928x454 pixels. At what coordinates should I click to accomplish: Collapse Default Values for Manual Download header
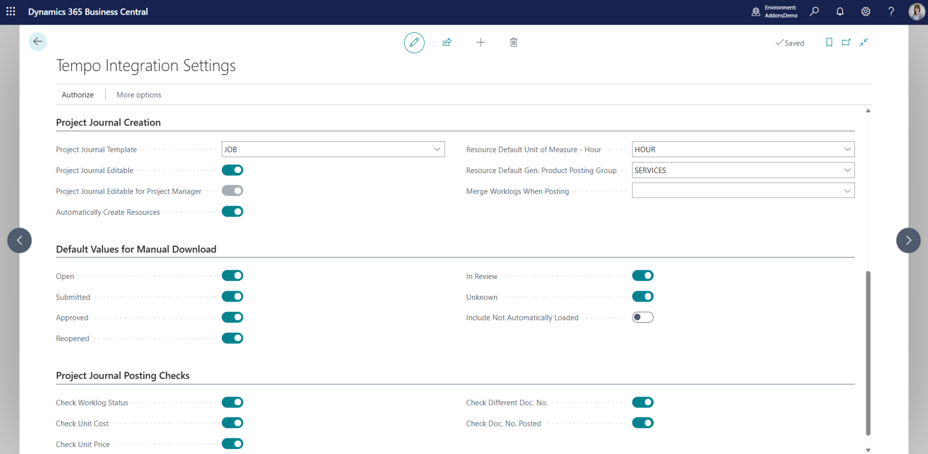[136, 249]
